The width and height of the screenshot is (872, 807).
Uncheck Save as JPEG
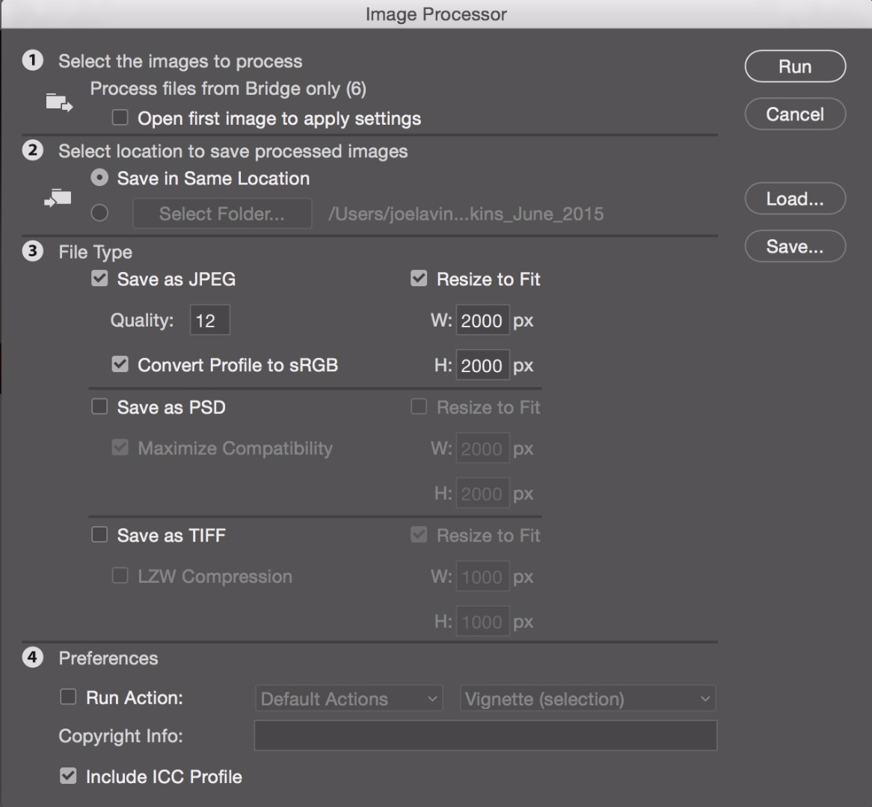99,279
